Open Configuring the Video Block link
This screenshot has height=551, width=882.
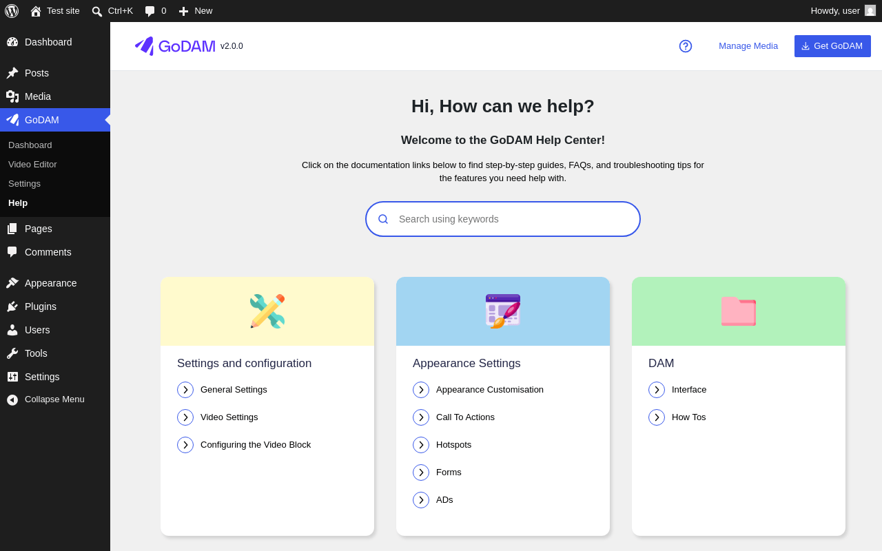click(x=256, y=445)
